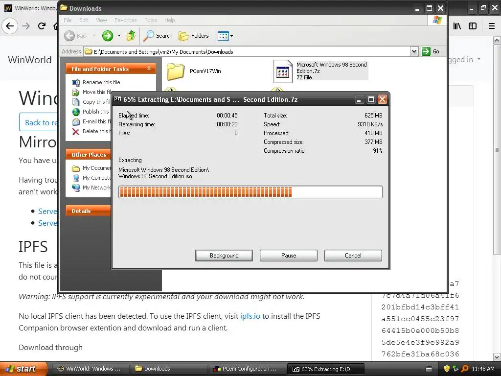
Task: Open My Network Places link
Action: click(x=91, y=188)
